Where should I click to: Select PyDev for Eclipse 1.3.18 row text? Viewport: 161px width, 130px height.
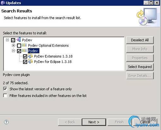pyautogui.click(x=53, y=62)
